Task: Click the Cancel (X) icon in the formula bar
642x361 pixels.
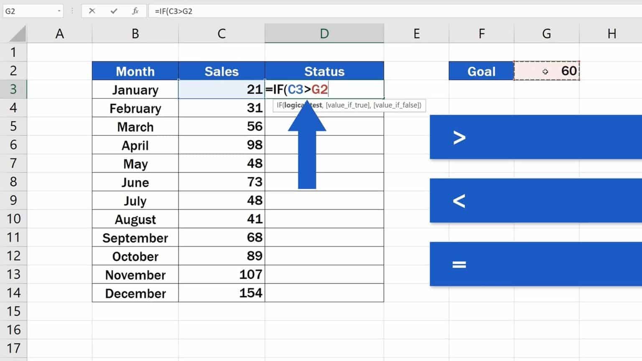Action: pyautogui.click(x=92, y=11)
